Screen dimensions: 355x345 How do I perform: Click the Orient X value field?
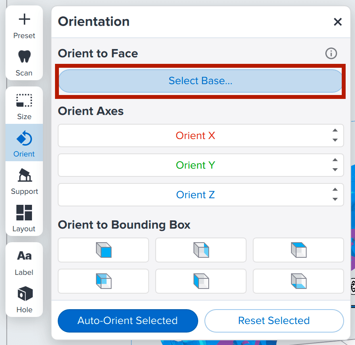pyautogui.click(x=195, y=136)
